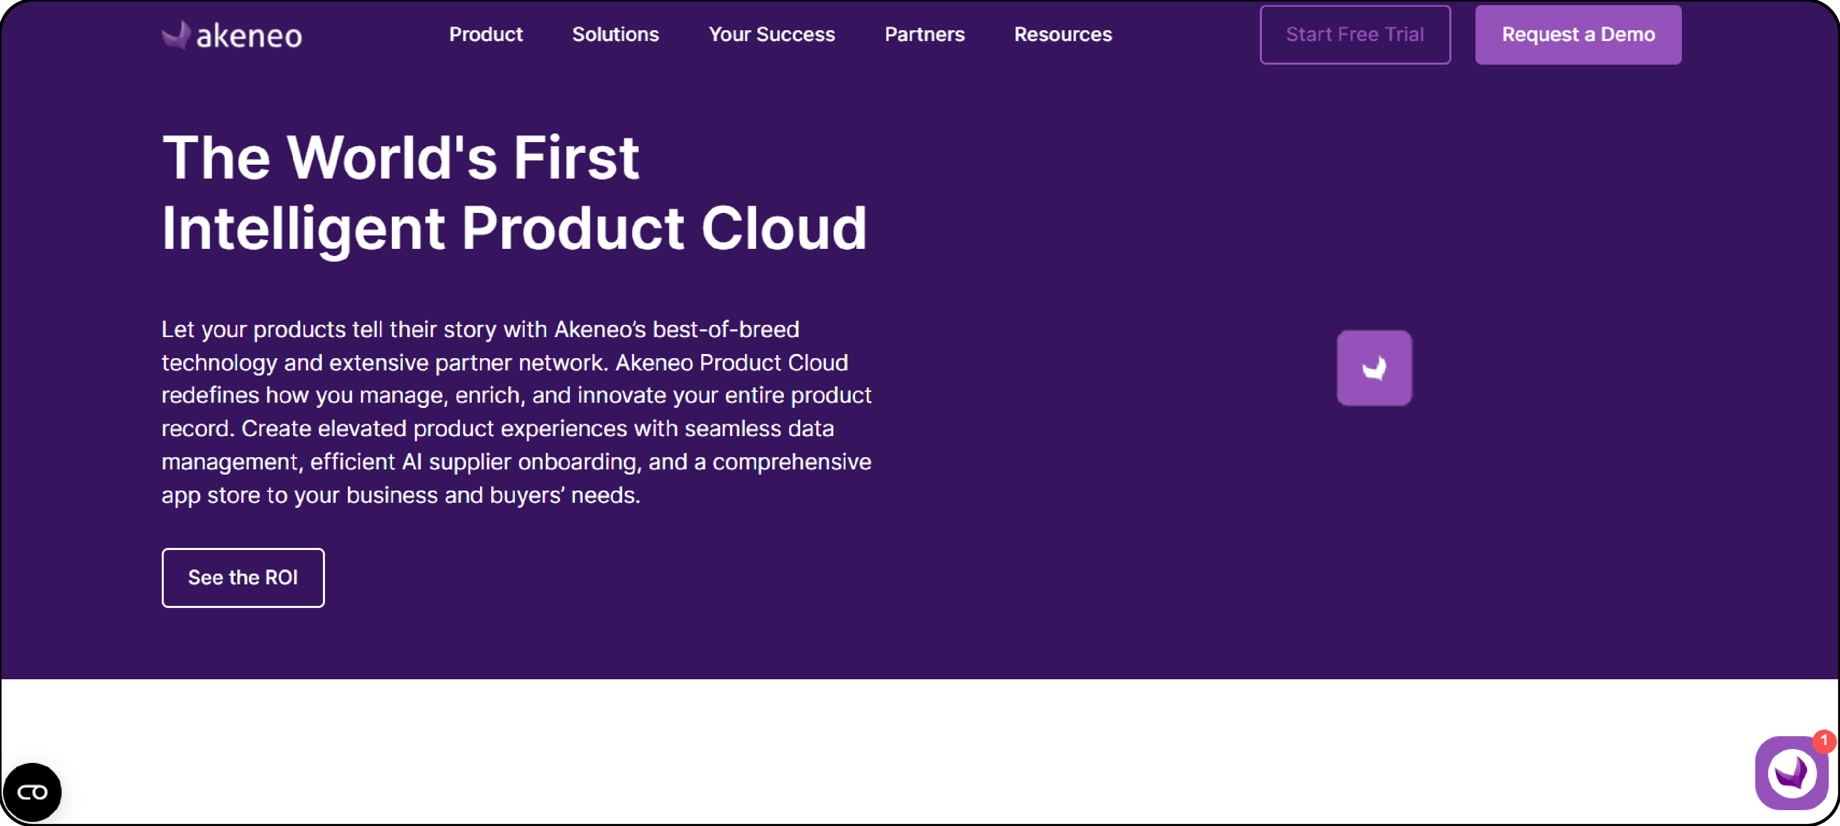
Task: Open the Solutions menu
Action: click(615, 34)
